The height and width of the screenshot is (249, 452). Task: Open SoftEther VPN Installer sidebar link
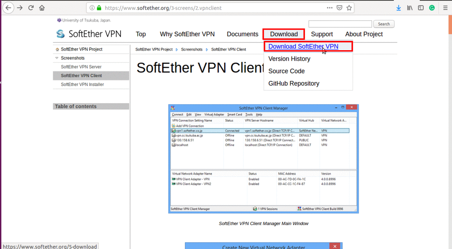click(82, 84)
